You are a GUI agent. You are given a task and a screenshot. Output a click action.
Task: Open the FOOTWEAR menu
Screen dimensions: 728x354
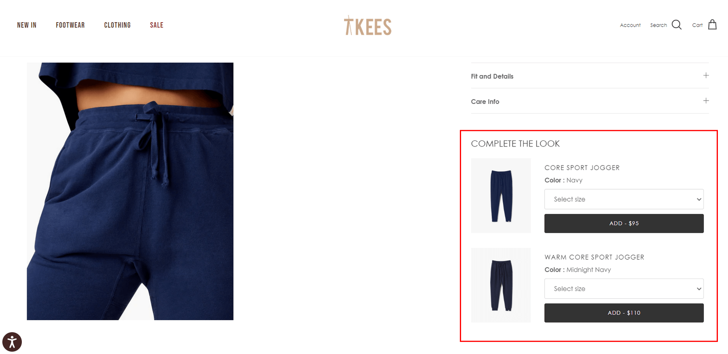click(x=70, y=25)
